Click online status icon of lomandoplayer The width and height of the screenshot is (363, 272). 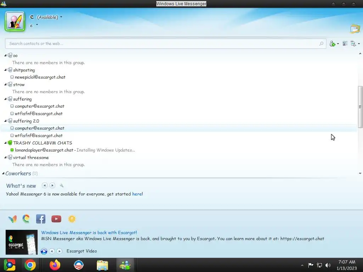click(x=12, y=150)
